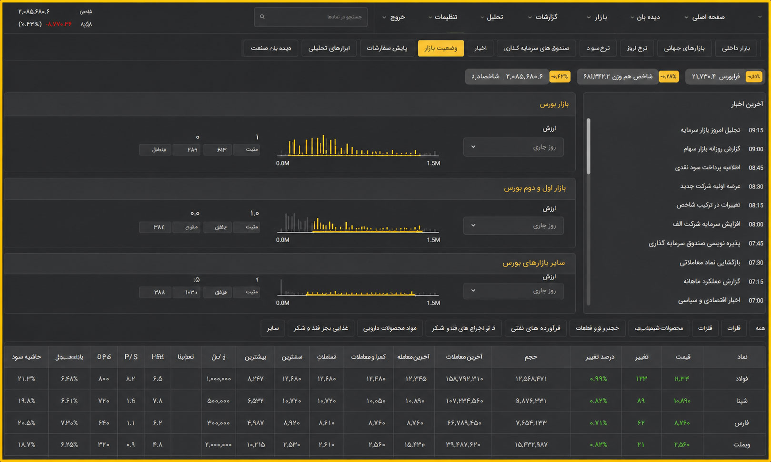The height and width of the screenshot is (462, 771).
Task: Select the محصولات شیمیایی sector filter
Action: coord(659,328)
